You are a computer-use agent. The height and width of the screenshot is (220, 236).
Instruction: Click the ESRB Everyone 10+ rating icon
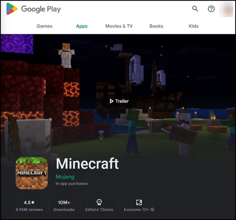(x=139, y=202)
